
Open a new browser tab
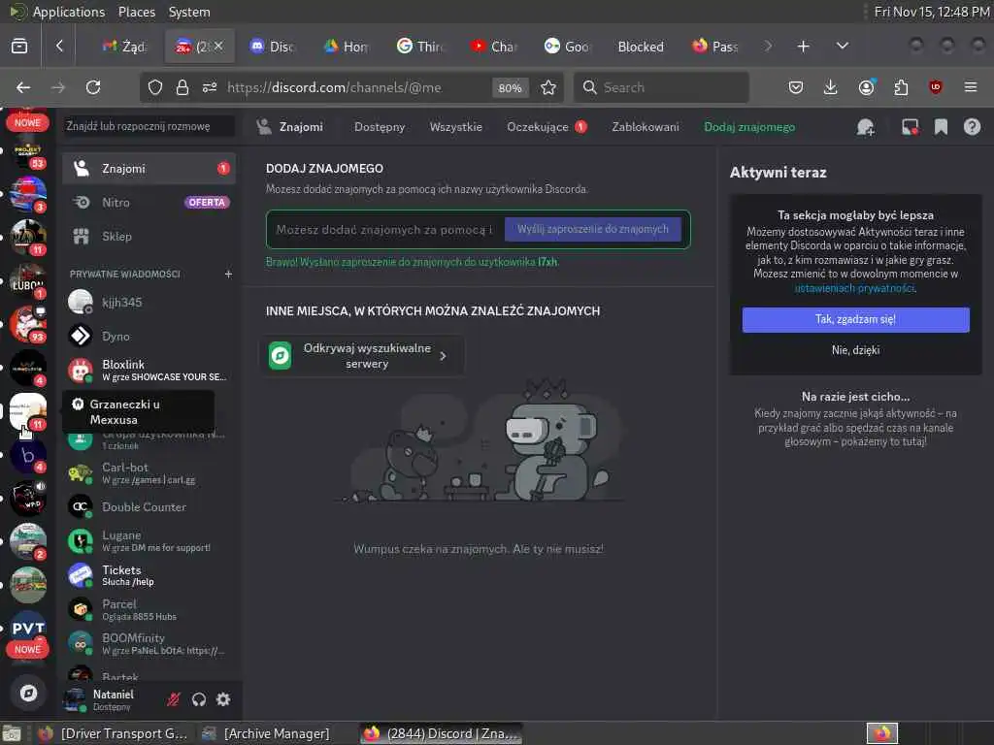[x=803, y=47]
